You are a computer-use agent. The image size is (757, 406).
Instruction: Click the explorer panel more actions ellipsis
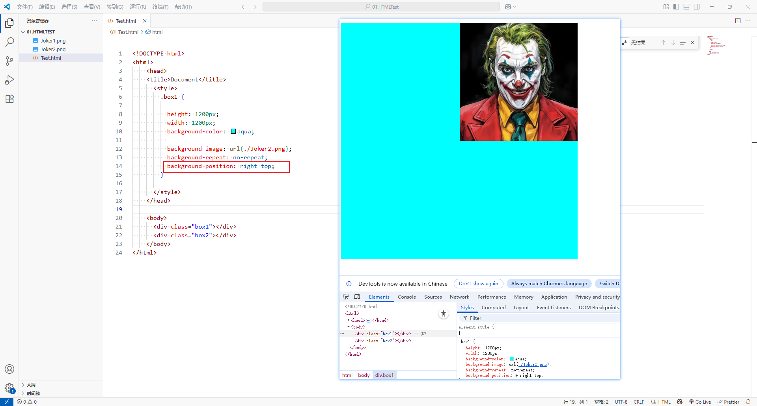point(94,21)
